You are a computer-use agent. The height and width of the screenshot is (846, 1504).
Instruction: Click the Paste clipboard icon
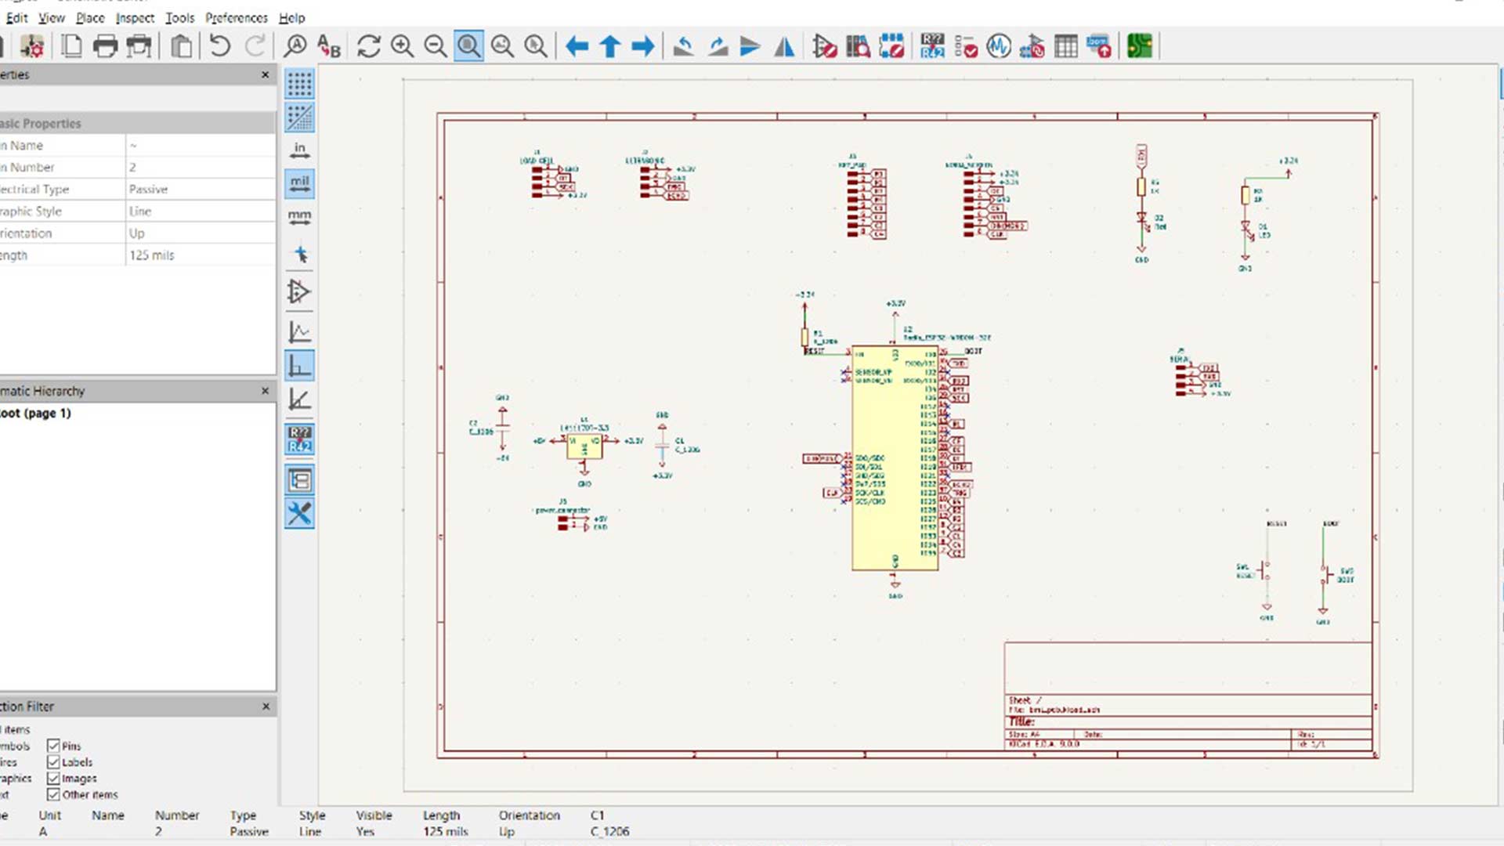tap(182, 46)
